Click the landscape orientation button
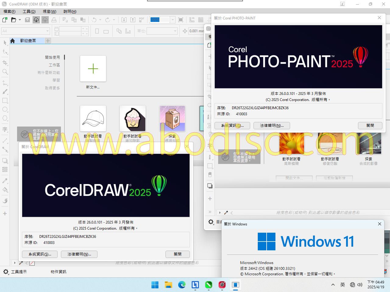 [x=106, y=31]
